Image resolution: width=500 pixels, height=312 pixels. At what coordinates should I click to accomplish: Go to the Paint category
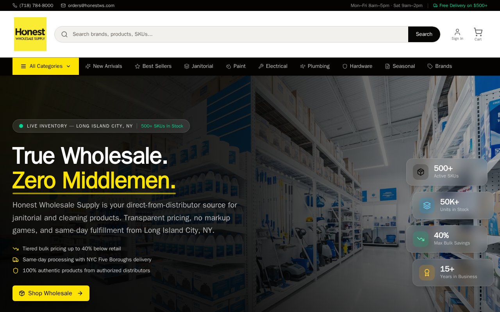coord(236,66)
